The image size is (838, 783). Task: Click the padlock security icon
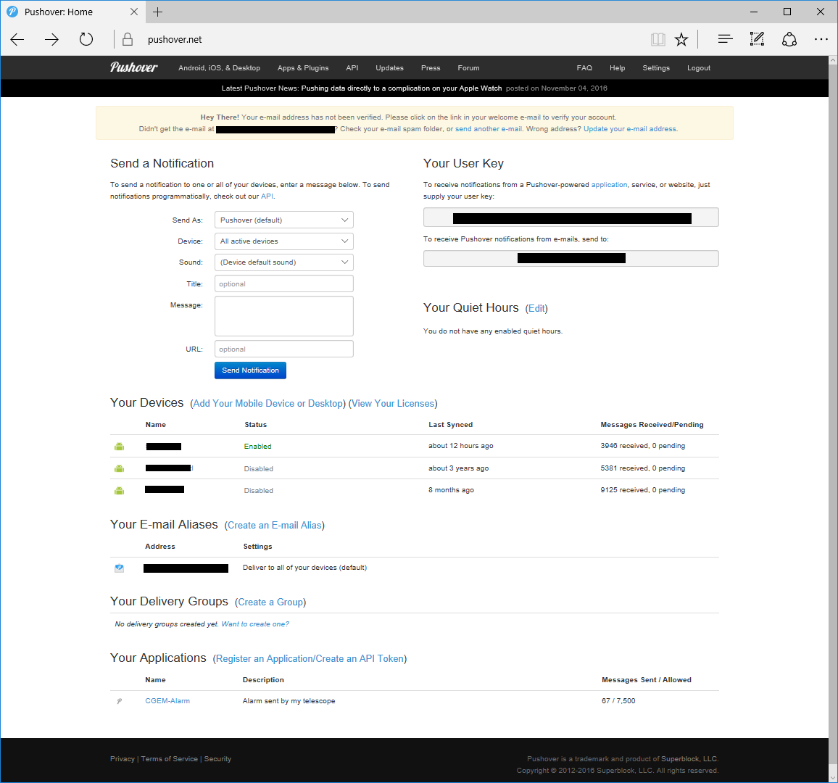(127, 39)
